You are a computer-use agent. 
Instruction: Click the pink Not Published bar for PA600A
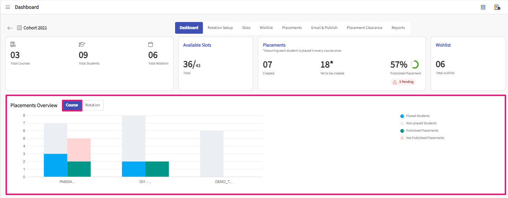(x=79, y=150)
